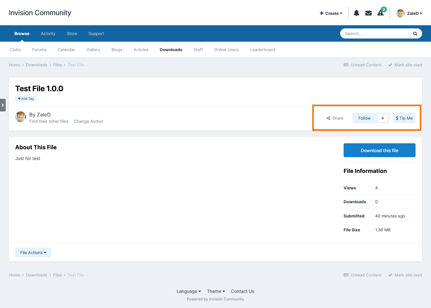The image size is (431, 308).
Task: Click the '40 minutes ago' submitted time
Action: 390,216
